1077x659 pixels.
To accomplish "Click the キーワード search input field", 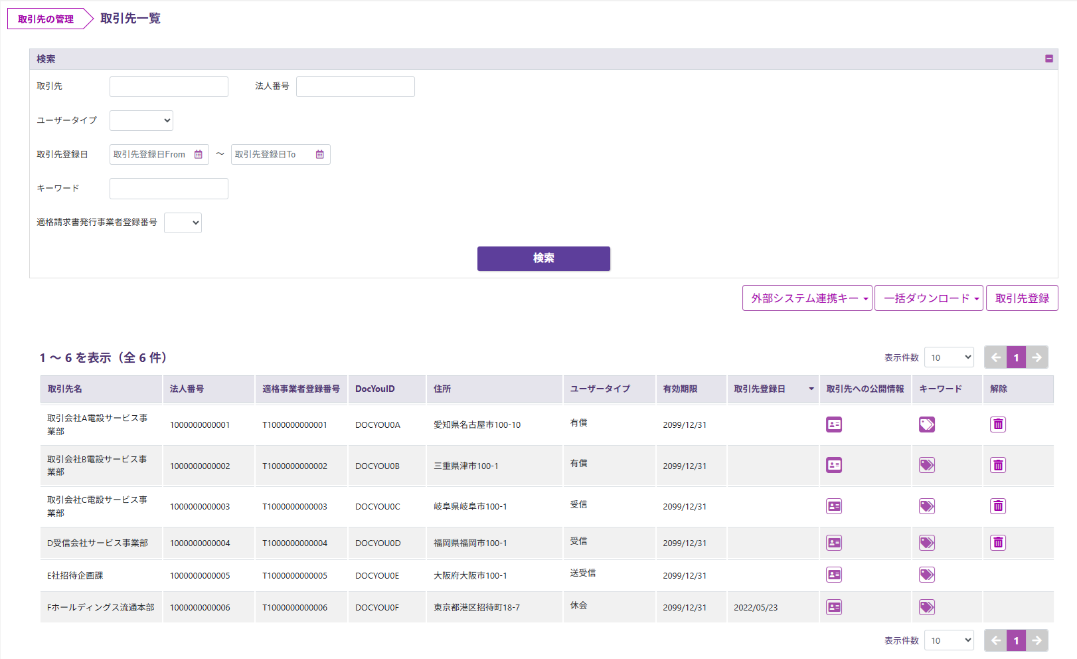I will (169, 189).
